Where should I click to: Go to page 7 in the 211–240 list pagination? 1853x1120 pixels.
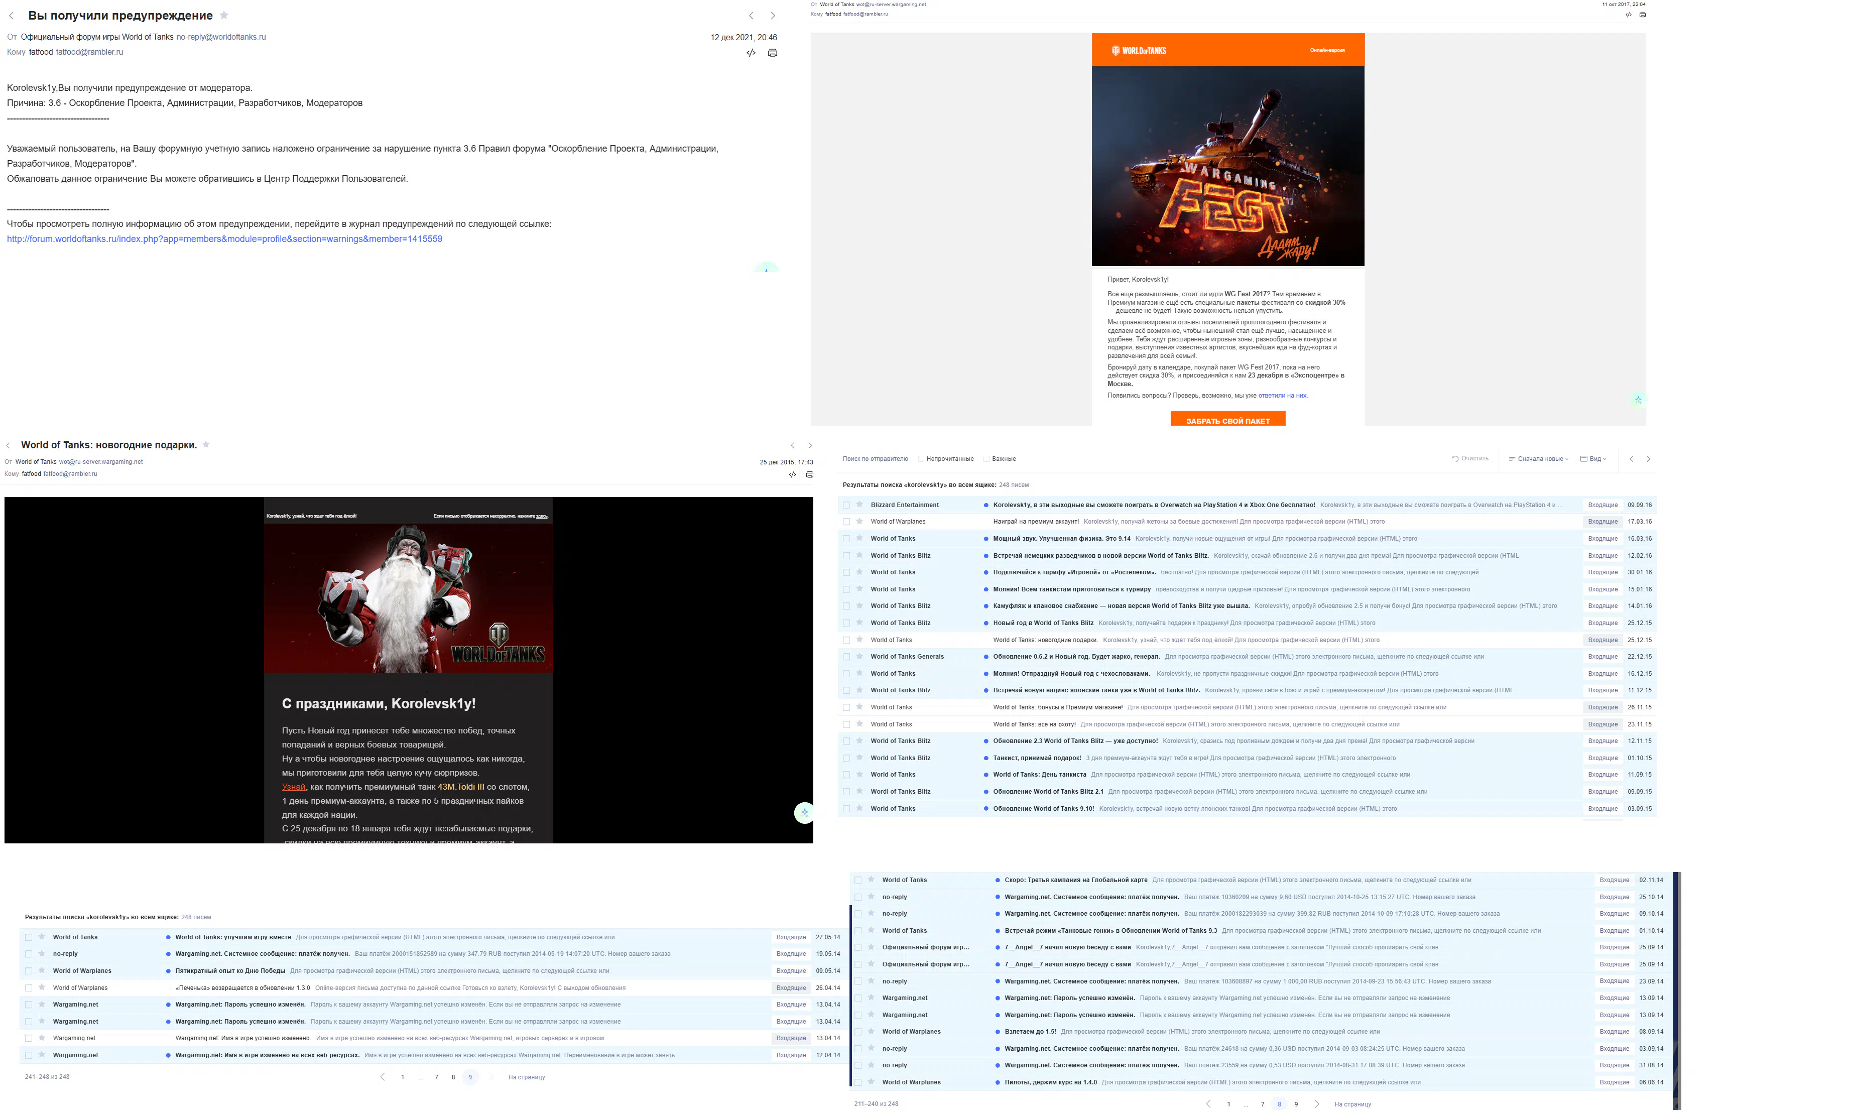[x=1262, y=1104]
